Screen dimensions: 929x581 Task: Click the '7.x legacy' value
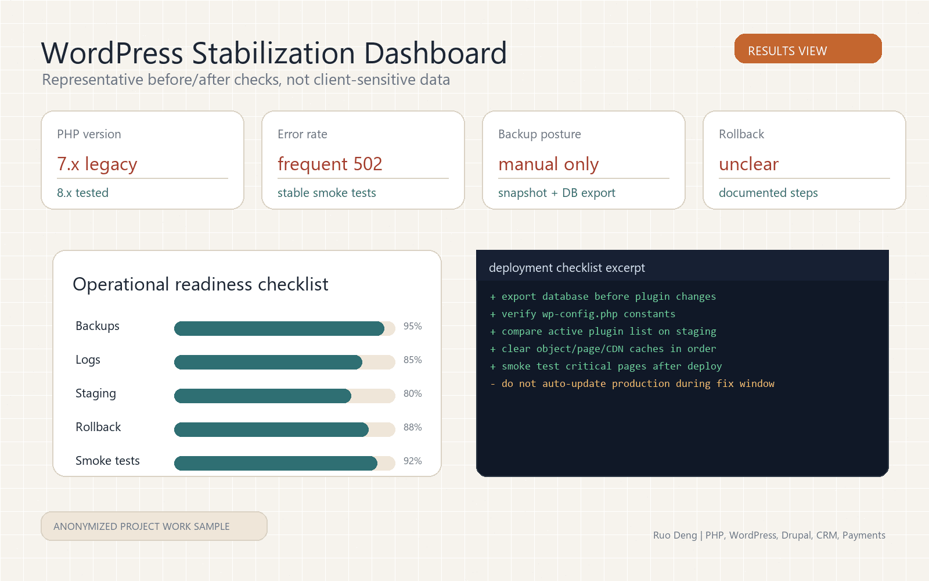point(97,164)
